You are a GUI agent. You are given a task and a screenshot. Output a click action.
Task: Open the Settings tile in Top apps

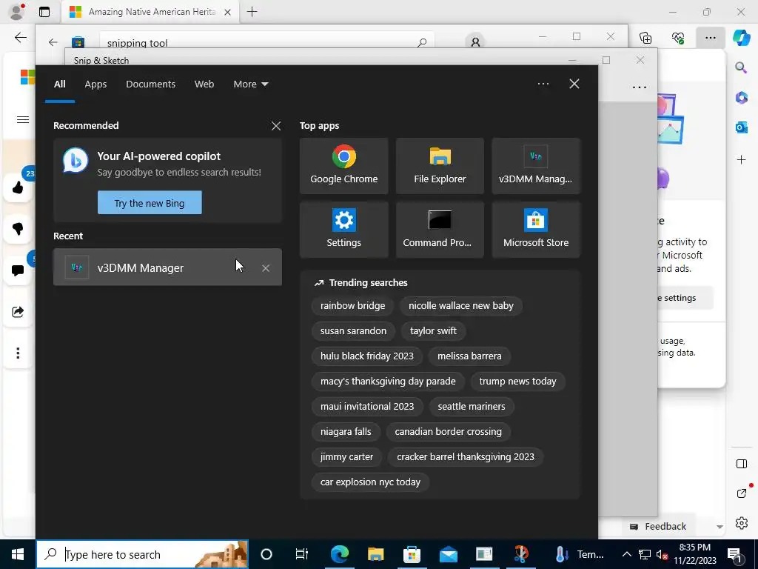tap(343, 230)
